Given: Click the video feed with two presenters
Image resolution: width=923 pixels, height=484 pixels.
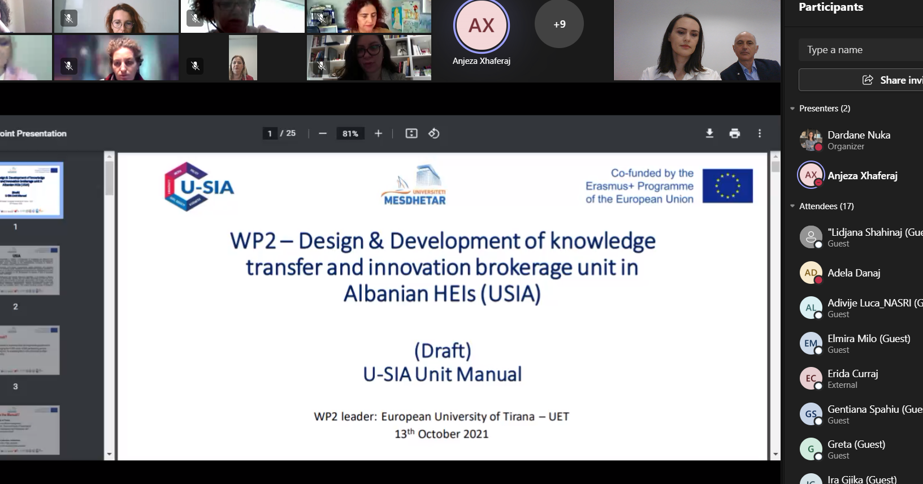Looking at the screenshot, I should tap(697, 40).
